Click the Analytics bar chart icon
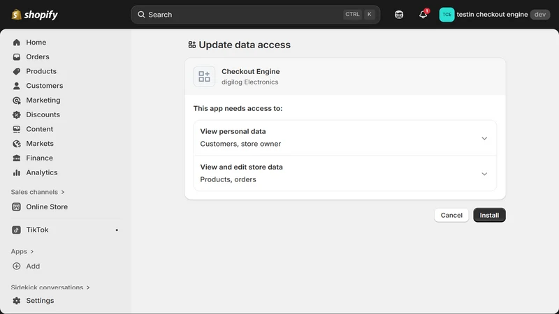 click(x=16, y=172)
